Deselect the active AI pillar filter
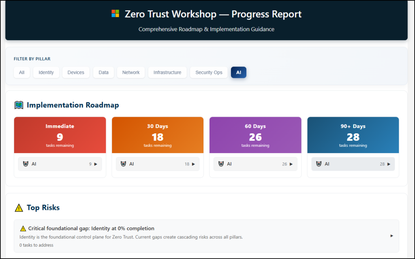This screenshot has height=259, width=415. click(x=238, y=72)
